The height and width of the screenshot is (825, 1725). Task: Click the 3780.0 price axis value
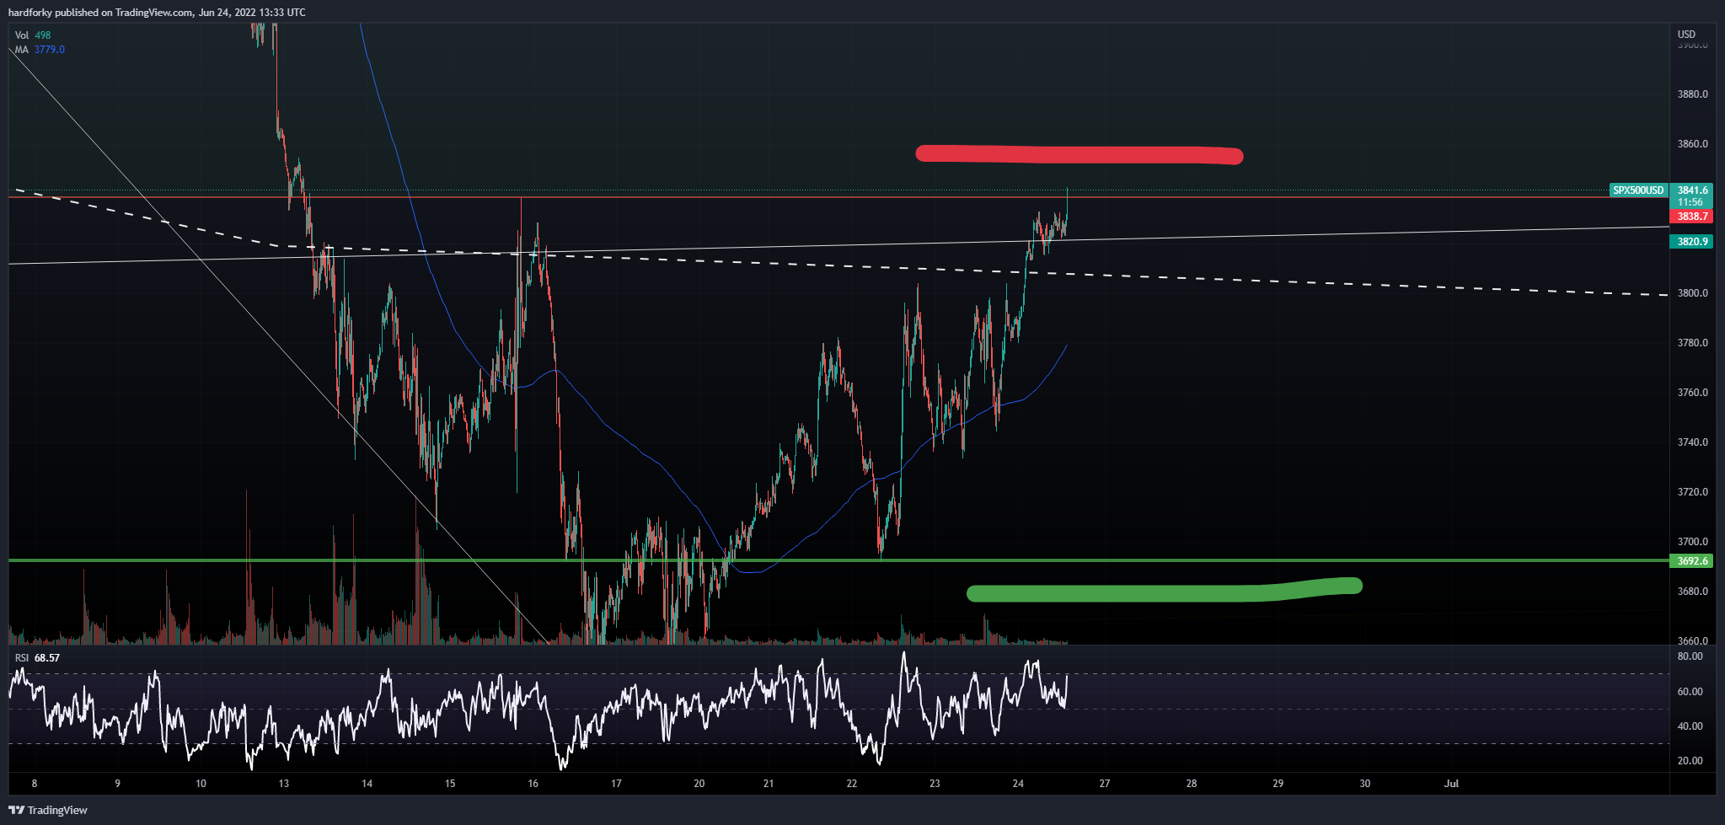click(1692, 343)
